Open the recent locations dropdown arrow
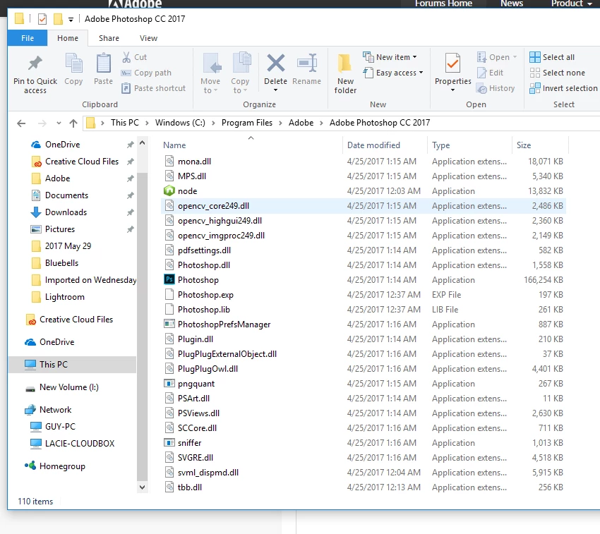The height and width of the screenshot is (534, 600). click(x=59, y=123)
